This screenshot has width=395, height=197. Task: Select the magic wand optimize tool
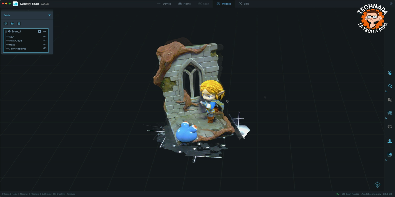coord(390,86)
